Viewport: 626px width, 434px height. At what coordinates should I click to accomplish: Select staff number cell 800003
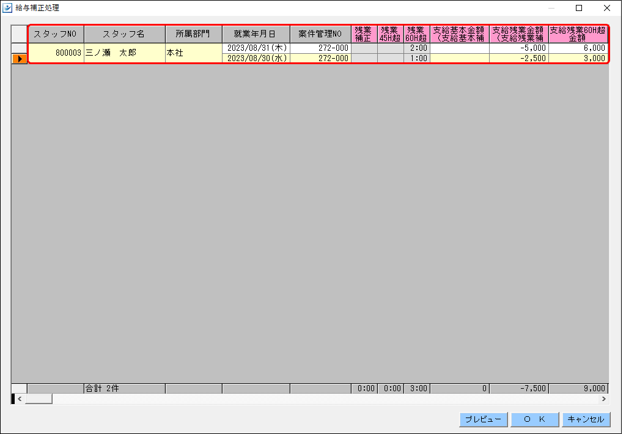click(56, 53)
